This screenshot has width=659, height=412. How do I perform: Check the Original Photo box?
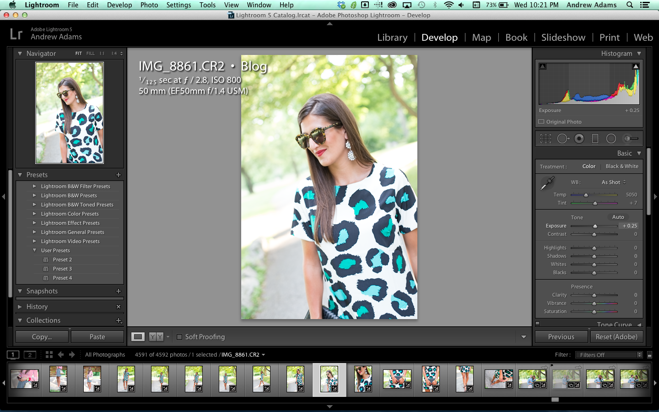coord(541,122)
